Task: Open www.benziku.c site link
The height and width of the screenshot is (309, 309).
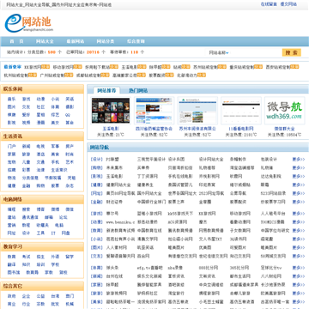Action: (120, 222)
